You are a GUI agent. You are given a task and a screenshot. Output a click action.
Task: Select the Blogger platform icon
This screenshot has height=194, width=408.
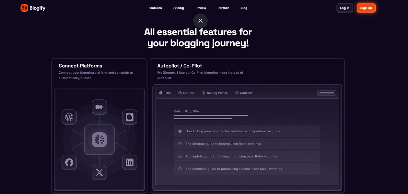[130, 117]
